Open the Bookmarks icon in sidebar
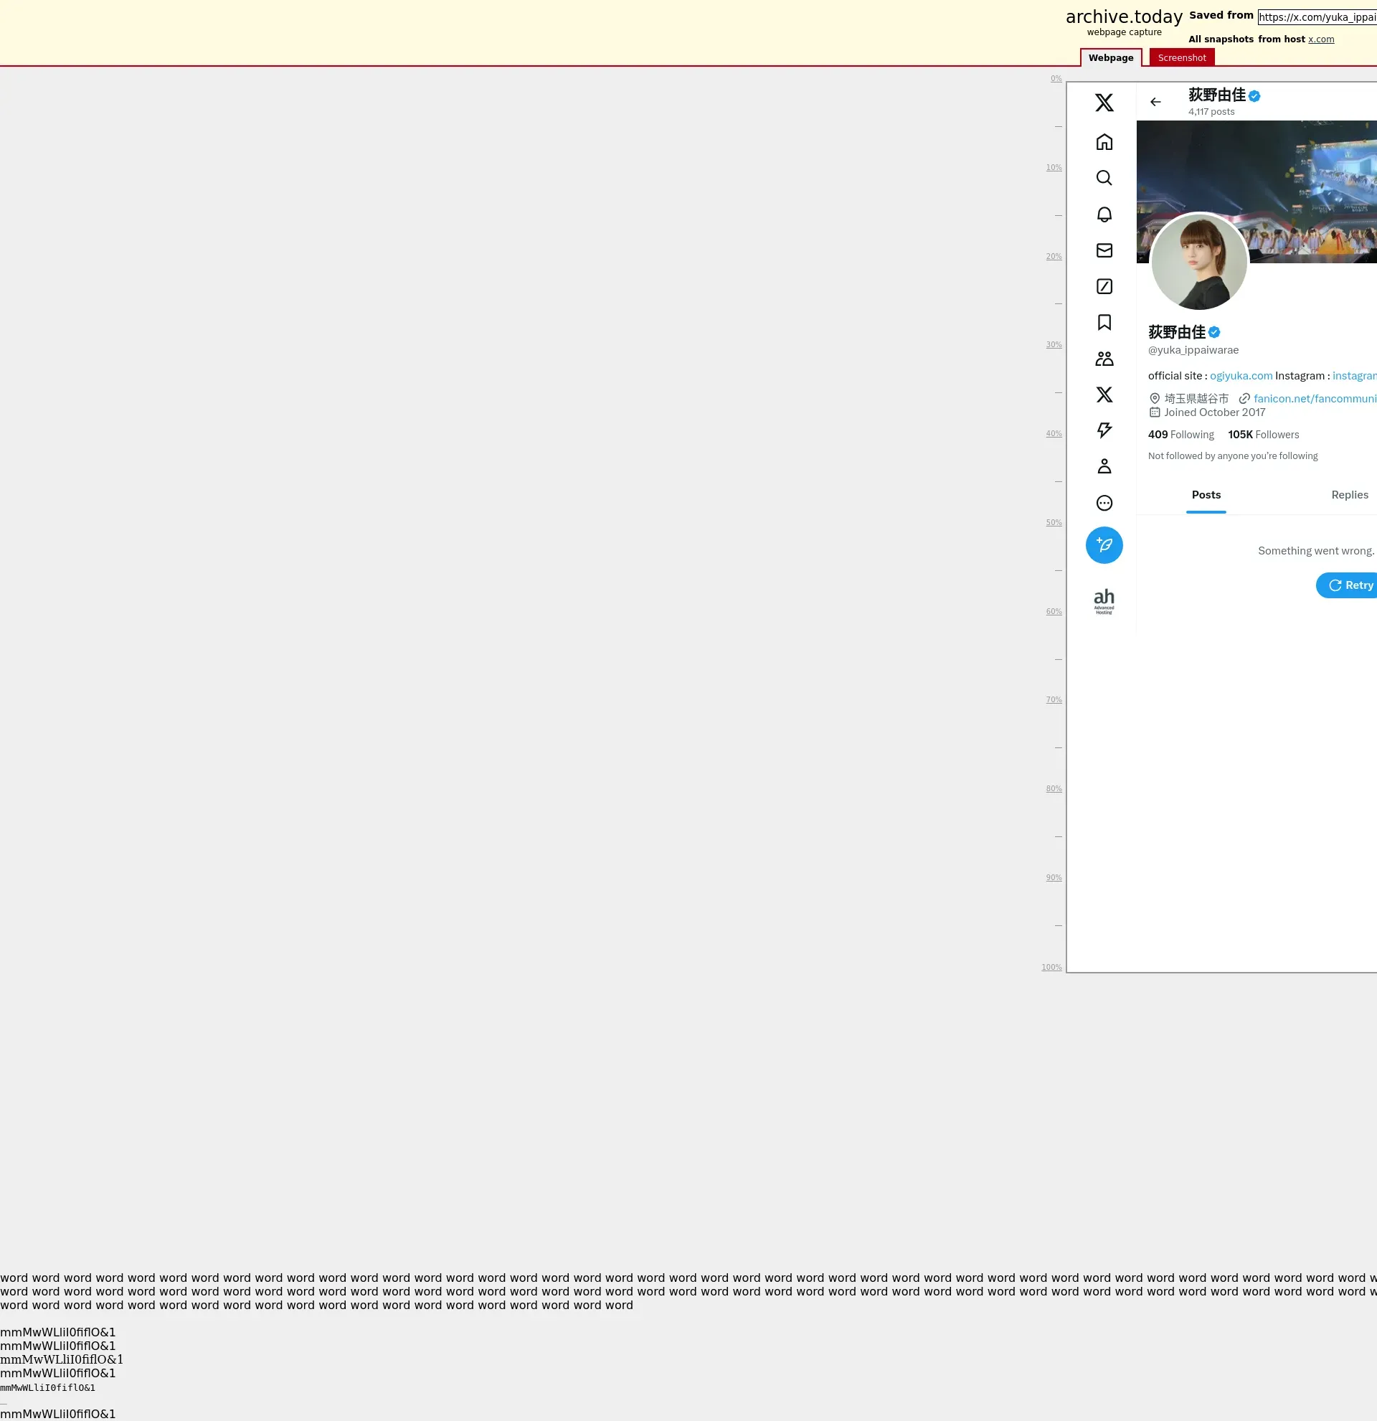1377x1421 pixels. pos(1104,322)
